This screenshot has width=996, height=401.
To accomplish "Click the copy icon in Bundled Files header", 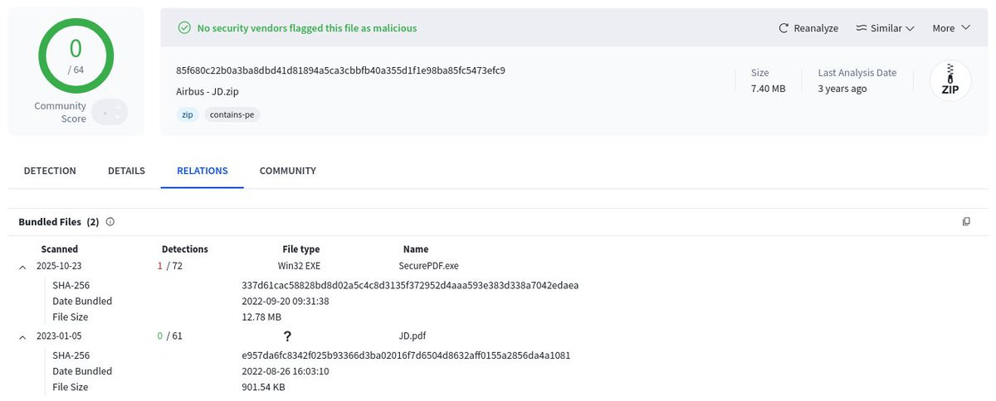I will click(966, 222).
